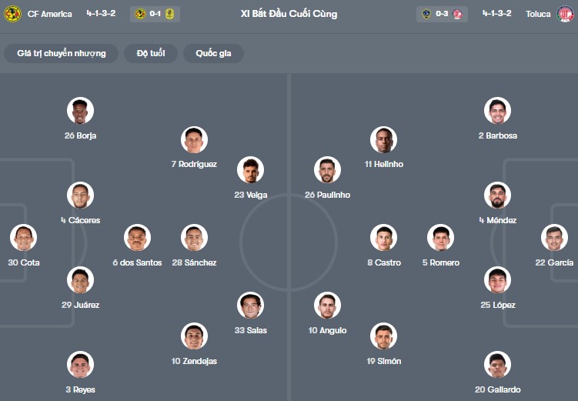Image resolution: width=578 pixels, height=401 pixels.
Task: Click the dos Santos name label
Action: coord(137,262)
